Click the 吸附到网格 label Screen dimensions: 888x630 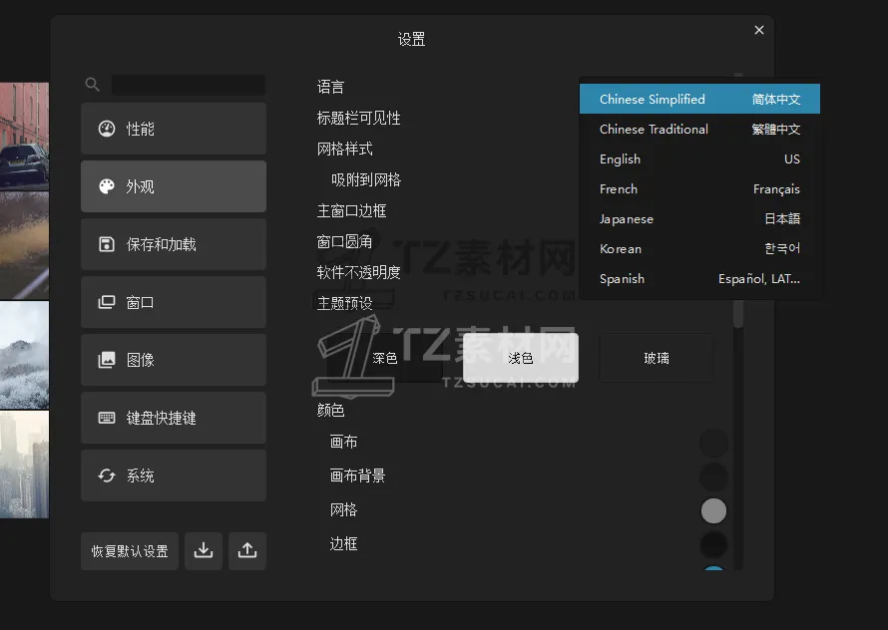pos(366,180)
